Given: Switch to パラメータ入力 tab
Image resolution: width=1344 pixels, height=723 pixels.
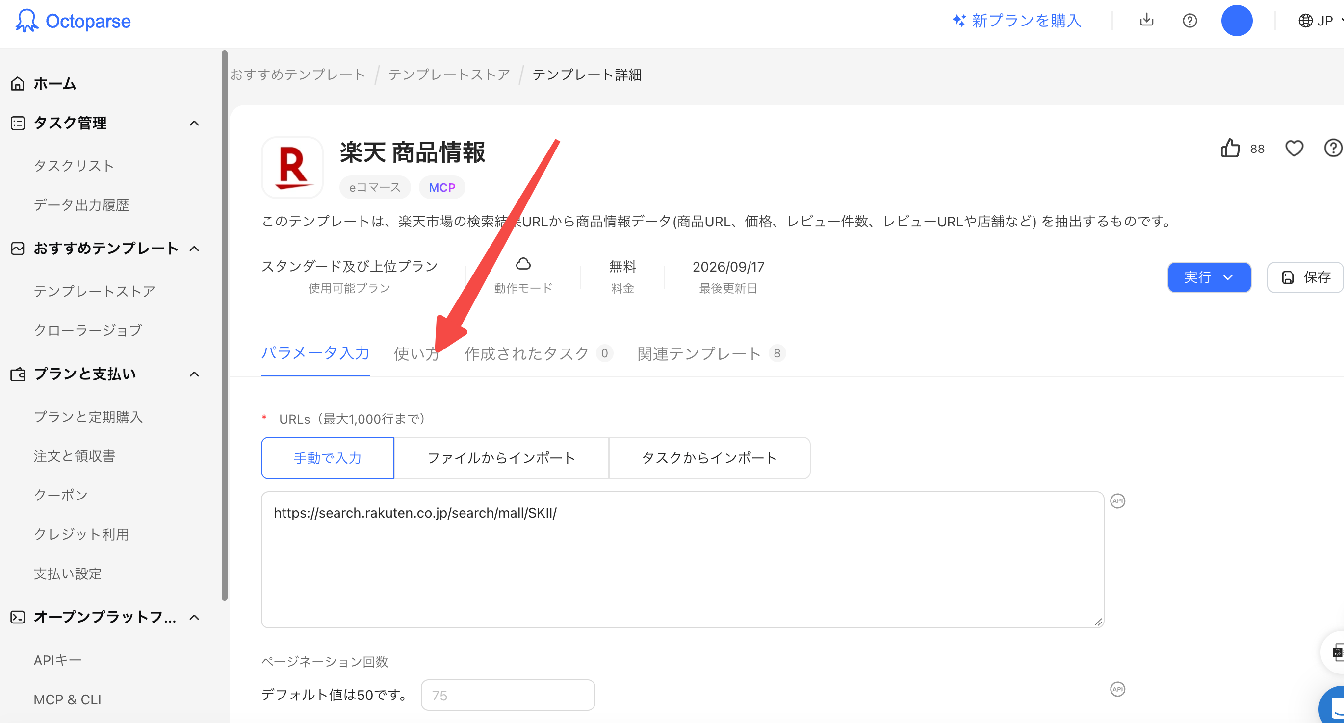Looking at the screenshot, I should [x=315, y=353].
